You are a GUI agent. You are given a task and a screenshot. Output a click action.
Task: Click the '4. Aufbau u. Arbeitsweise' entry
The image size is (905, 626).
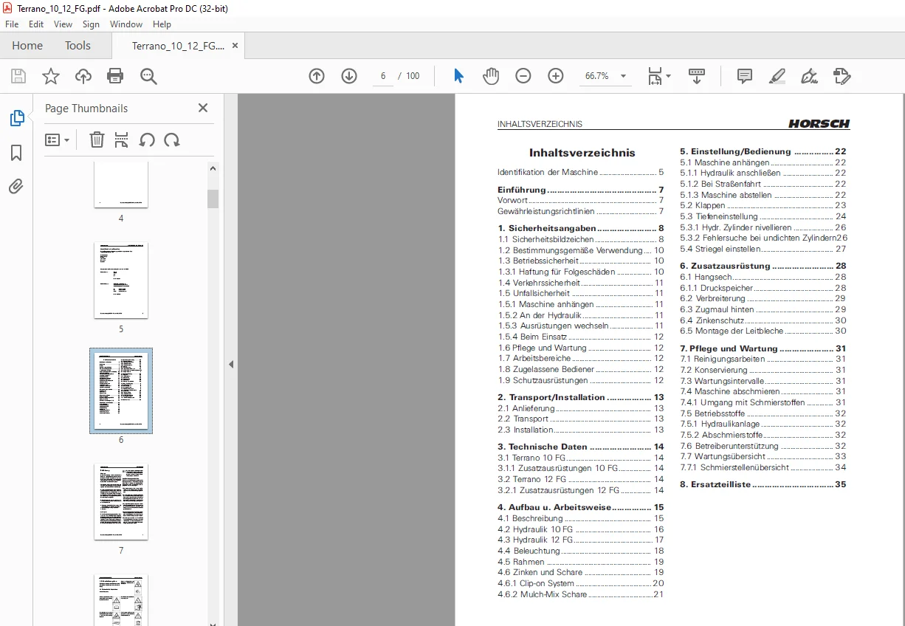click(x=581, y=507)
